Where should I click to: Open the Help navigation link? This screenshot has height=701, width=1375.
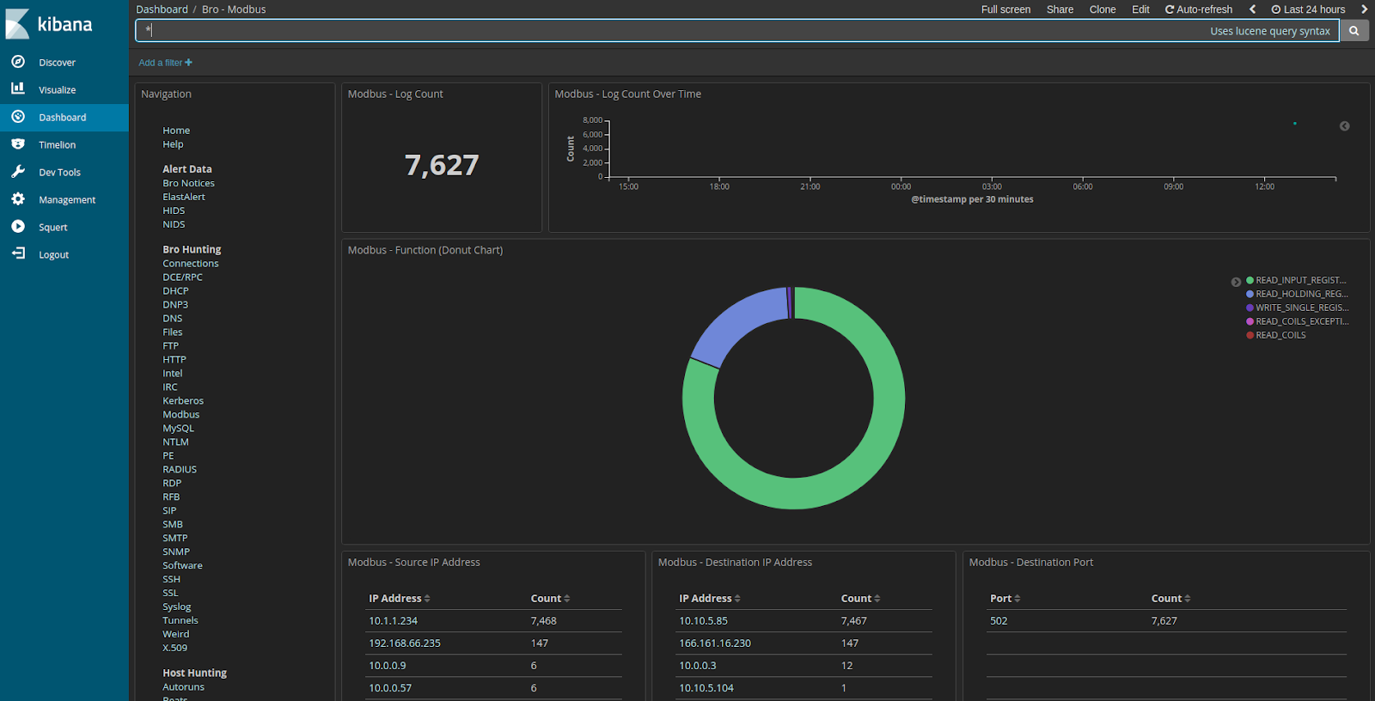pos(173,144)
